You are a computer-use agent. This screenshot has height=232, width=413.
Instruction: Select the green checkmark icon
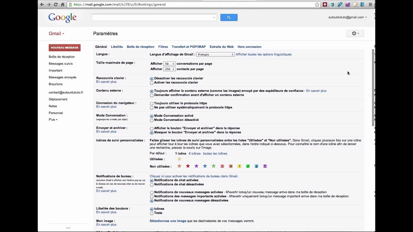248,166
